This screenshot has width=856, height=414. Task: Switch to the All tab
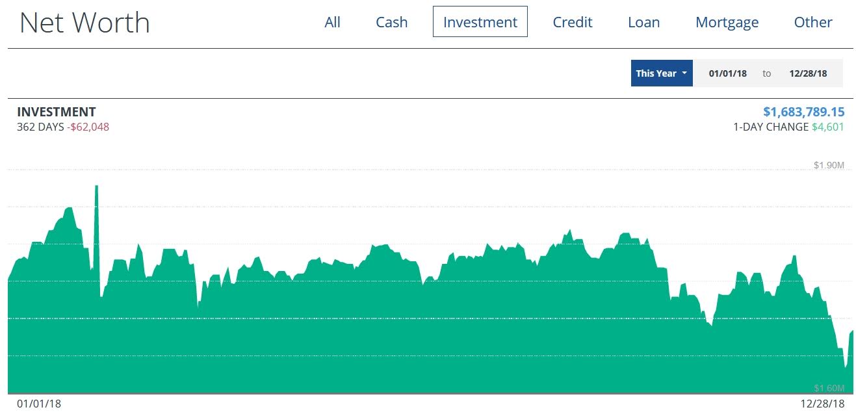(332, 22)
